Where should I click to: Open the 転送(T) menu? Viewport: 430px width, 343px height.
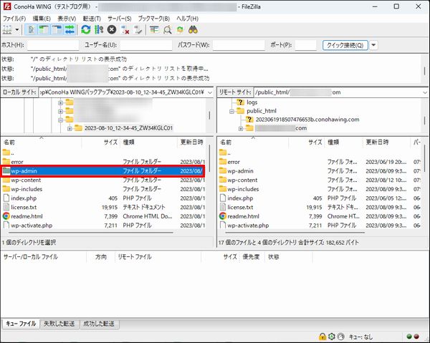[x=92, y=19]
